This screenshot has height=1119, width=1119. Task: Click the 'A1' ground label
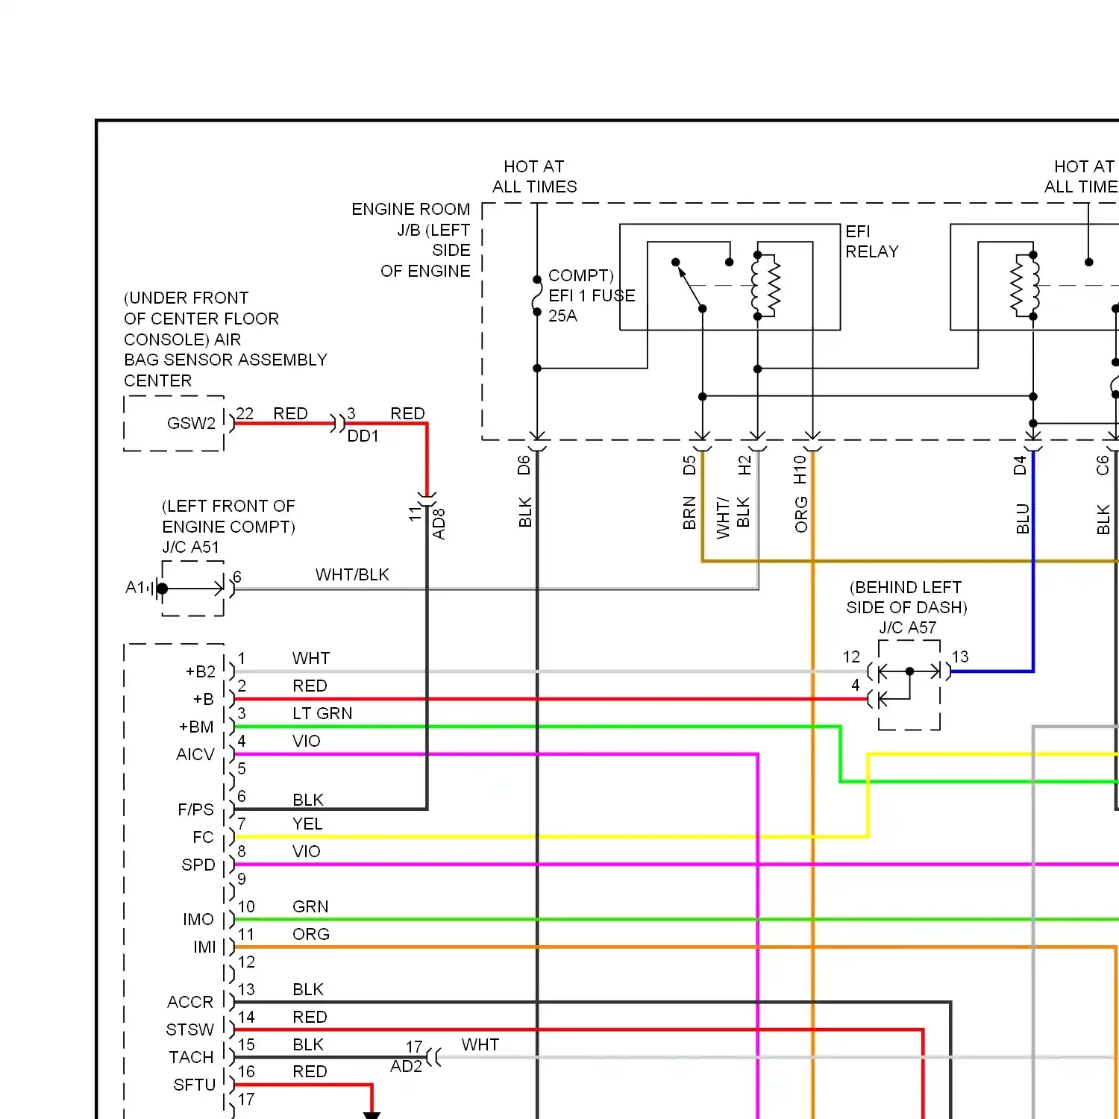tap(135, 588)
